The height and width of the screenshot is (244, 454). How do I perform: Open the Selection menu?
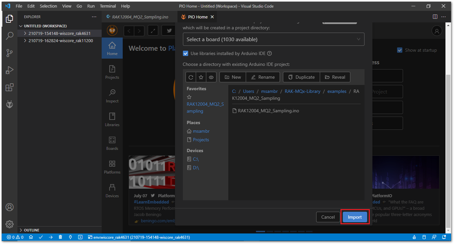click(x=48, y=6)
